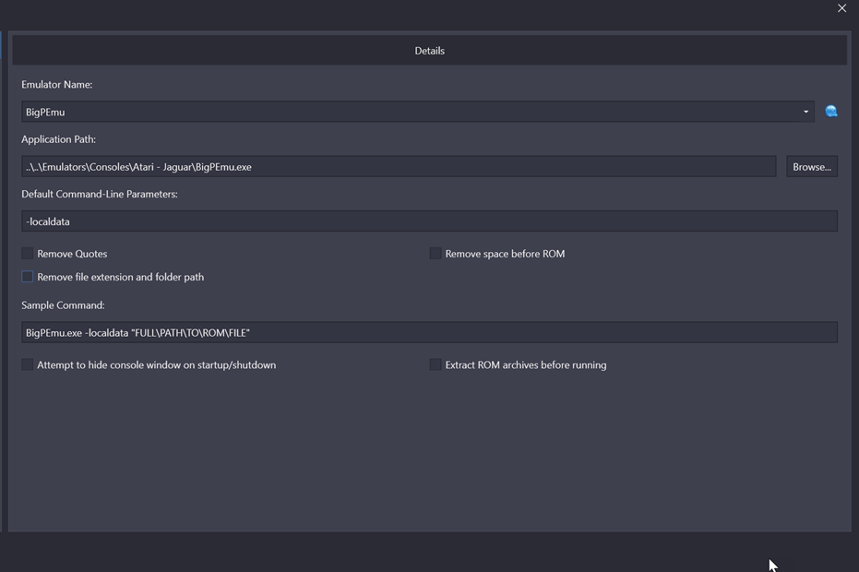The image size is (859, 572).
Task: Click the Sample Command text box
Action: coord(430,332)
